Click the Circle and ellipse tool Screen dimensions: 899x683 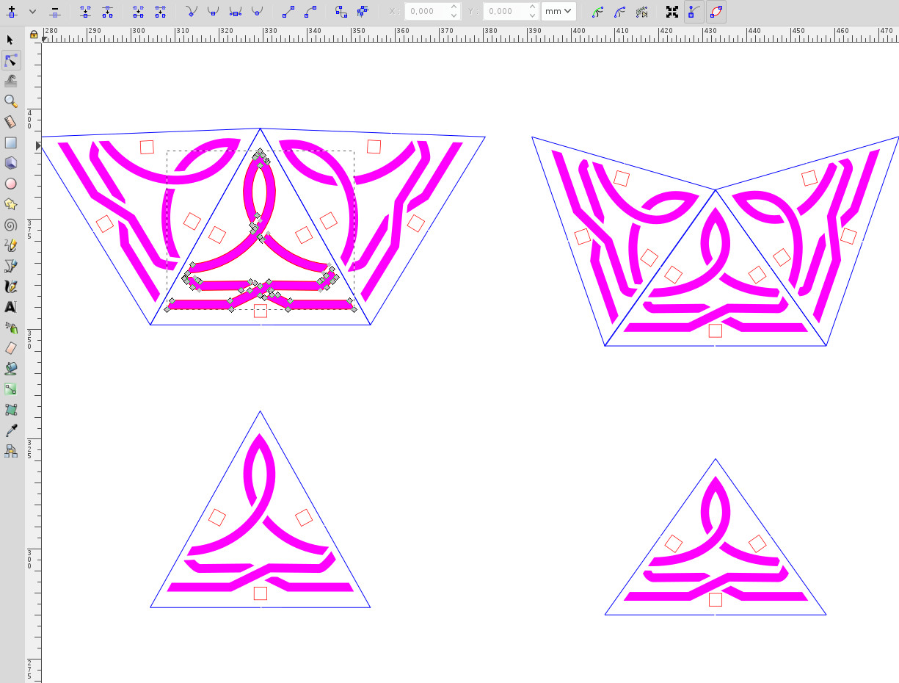[10, 184]
